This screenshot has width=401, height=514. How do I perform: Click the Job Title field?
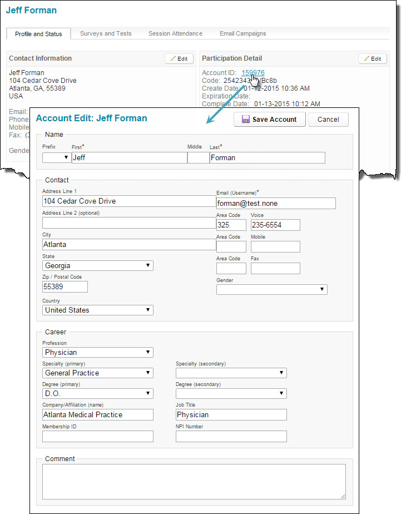click(x=231, y=414)
